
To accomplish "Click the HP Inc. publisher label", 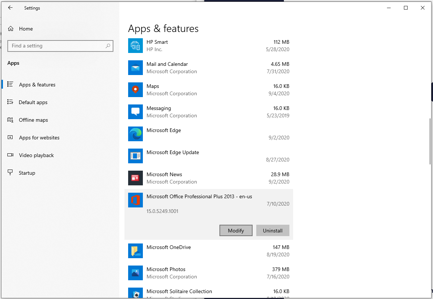I will click(154, 49).
